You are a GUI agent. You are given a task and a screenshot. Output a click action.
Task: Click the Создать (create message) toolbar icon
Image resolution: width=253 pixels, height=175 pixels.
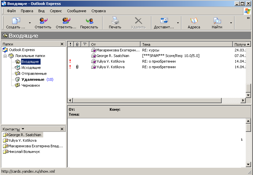pos(16,21)
